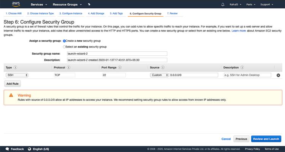Choose Select an existing security group option
This screenshot has width=285, height=152.
pyautogui.click(x=64, y=47)
